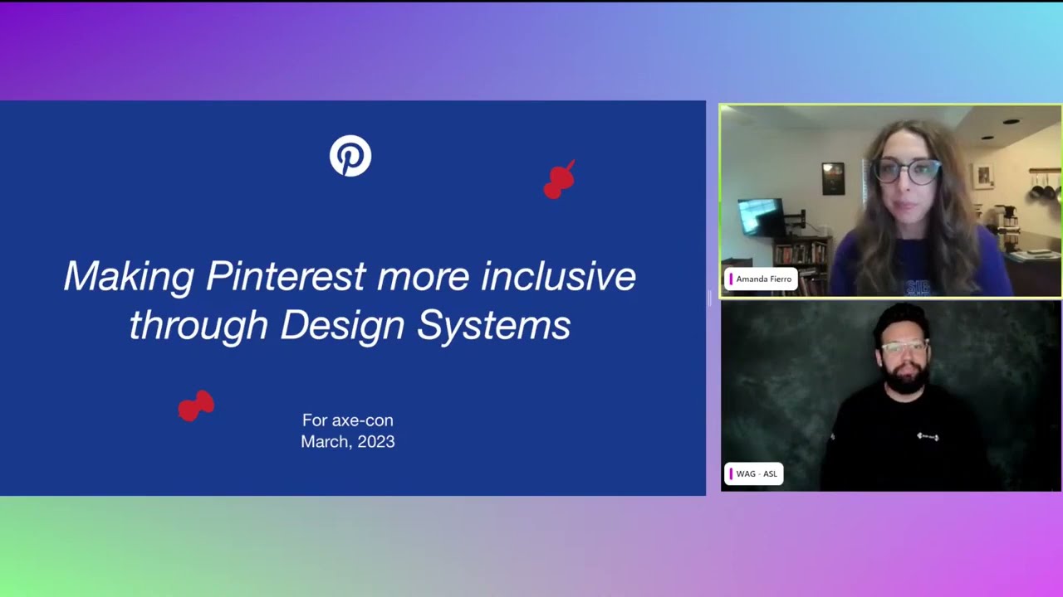
Task: Click the slide title 'Making Pinterest more inclusive'
Action: (x=350, y=276)
